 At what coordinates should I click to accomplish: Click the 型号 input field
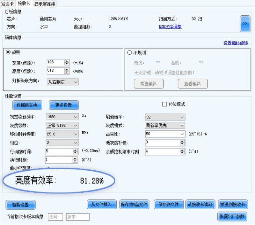tap(55, 217)
